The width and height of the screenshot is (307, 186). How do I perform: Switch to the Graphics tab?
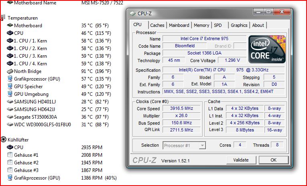[239, 25]
